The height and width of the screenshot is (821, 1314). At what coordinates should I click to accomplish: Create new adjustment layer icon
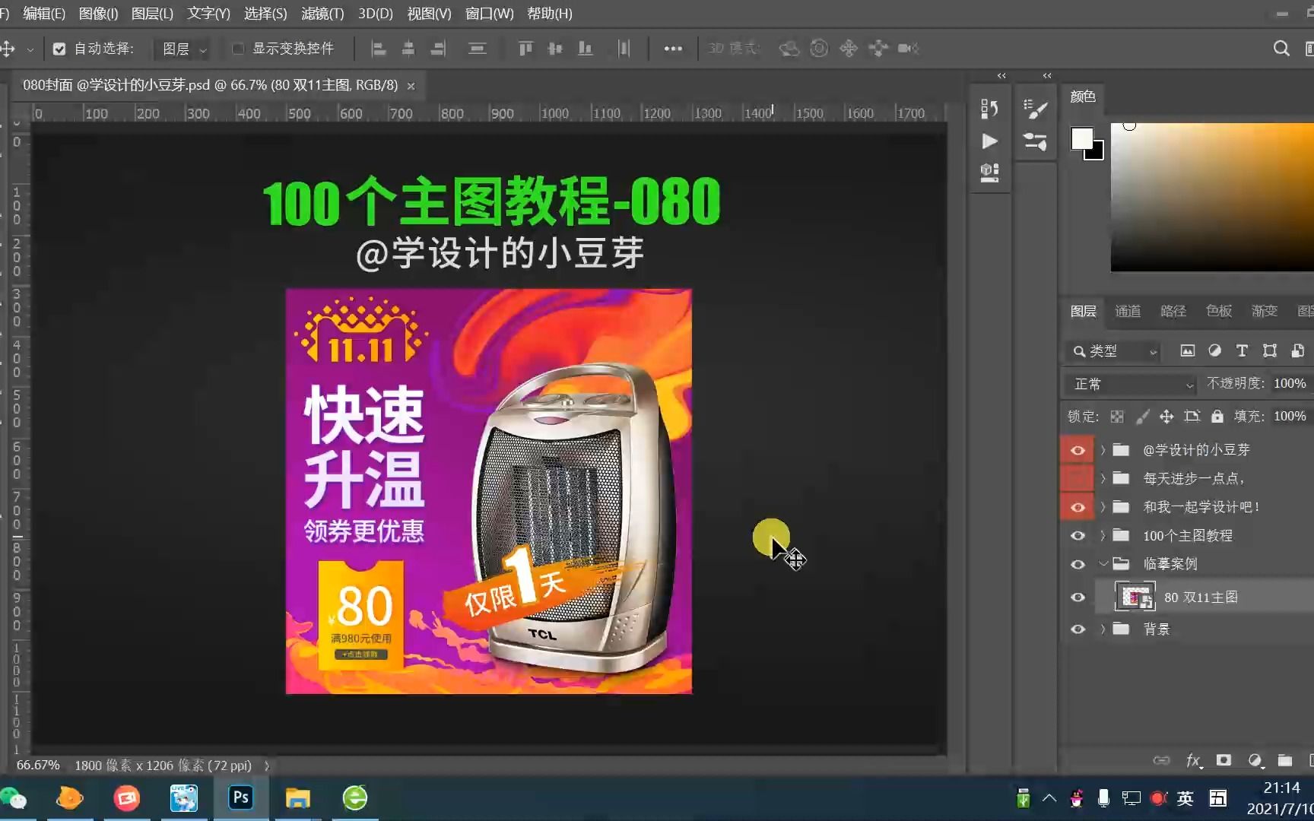pyautogui.click(x=1255, y=760)
